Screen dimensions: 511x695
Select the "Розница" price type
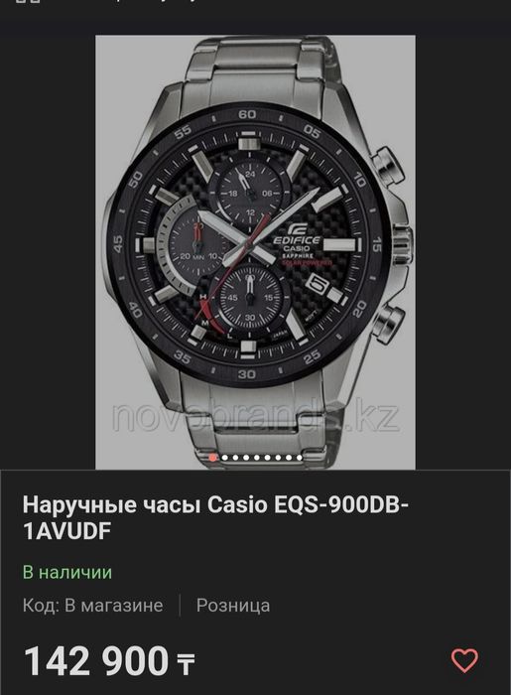tap(233, 606)
